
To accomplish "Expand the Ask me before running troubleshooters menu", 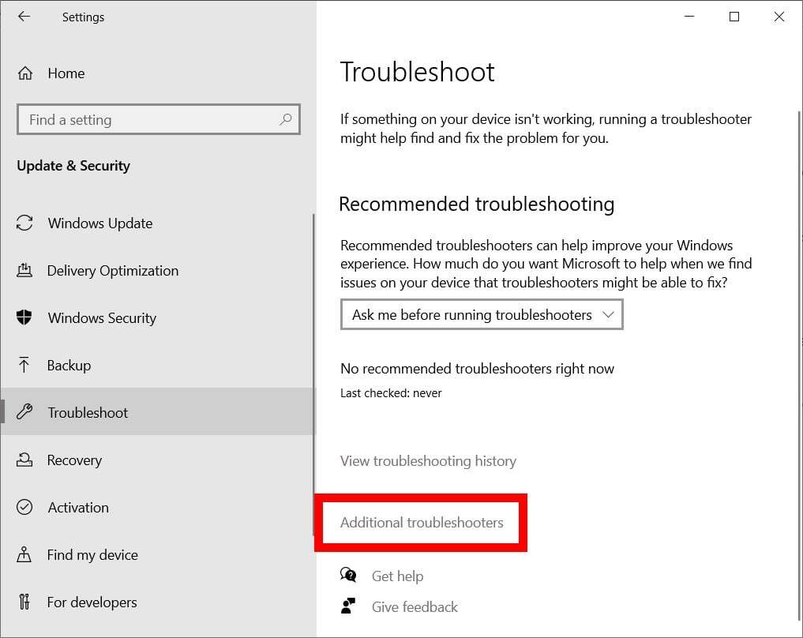I will coord(482,314).
